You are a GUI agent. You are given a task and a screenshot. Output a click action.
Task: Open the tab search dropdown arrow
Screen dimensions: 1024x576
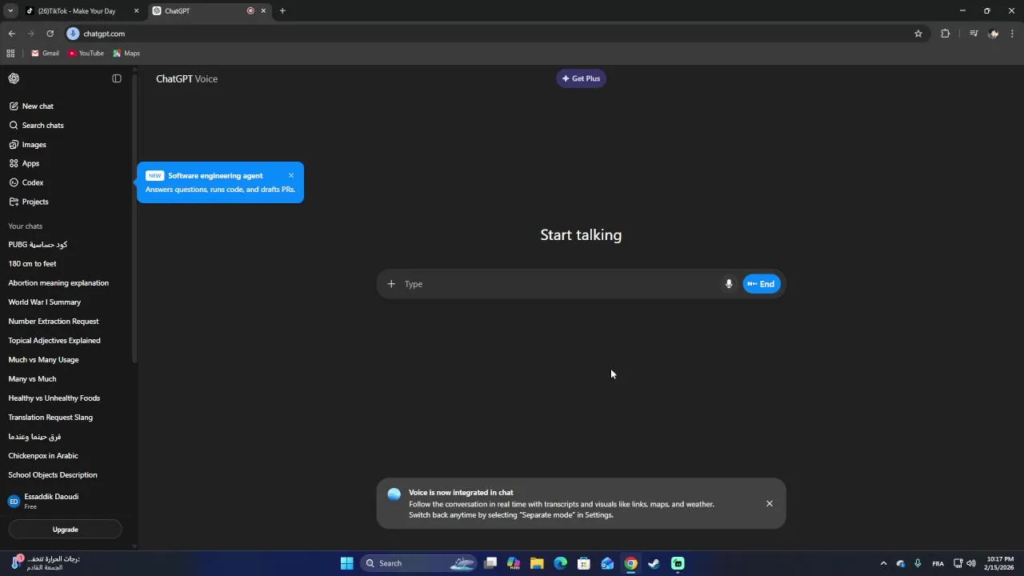pos(10,11)
